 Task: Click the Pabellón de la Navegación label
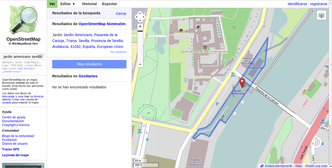click(196, 162)
